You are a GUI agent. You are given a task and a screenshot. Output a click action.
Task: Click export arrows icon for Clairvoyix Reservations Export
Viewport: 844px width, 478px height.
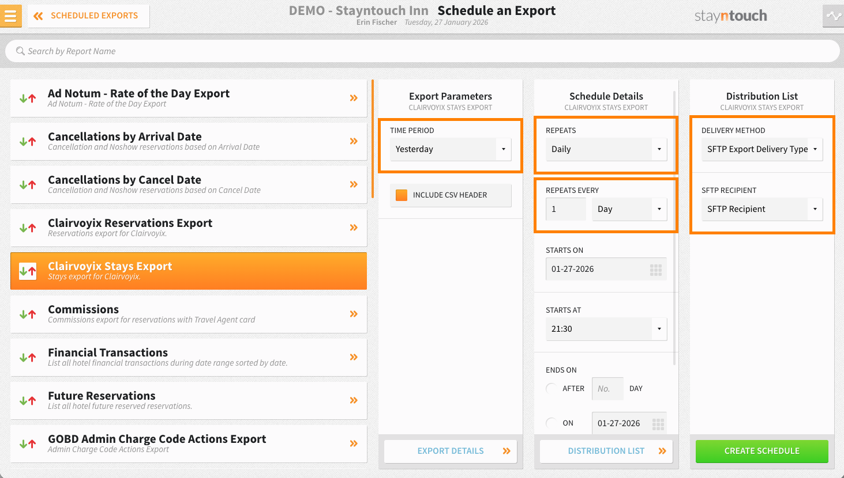[28, 228]
